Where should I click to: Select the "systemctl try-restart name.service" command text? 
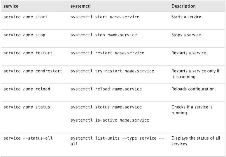112,71
